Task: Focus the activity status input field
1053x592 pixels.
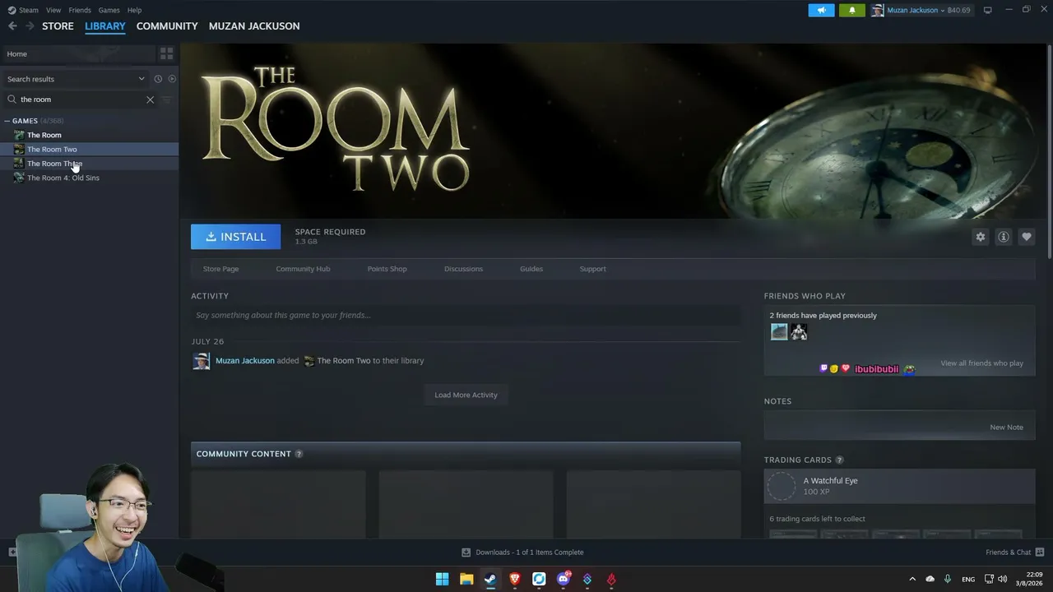Action: [466, 315]
